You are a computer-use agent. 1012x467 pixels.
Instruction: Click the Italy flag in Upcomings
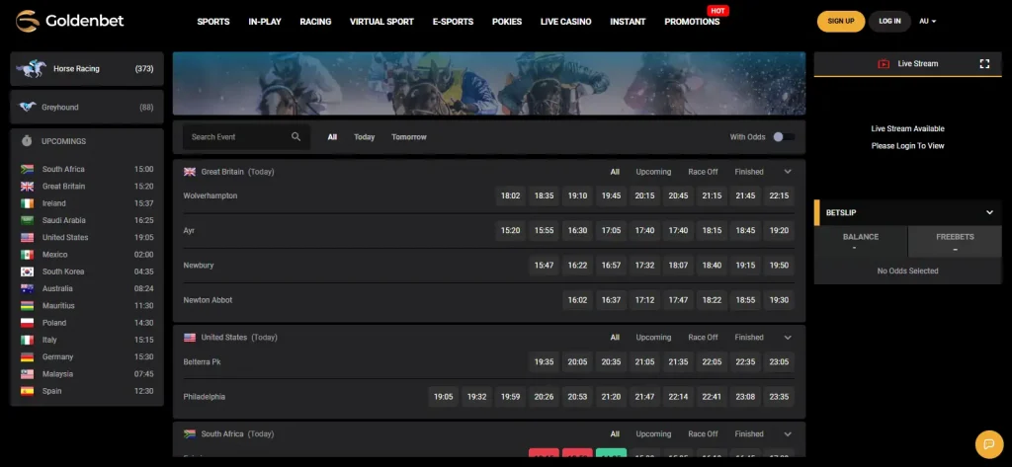(27, 340)
